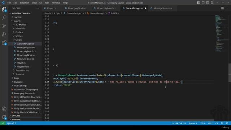Open the Accounts menu icon
This screenshot has width=231, height=130.
click(x=4, y=109)
